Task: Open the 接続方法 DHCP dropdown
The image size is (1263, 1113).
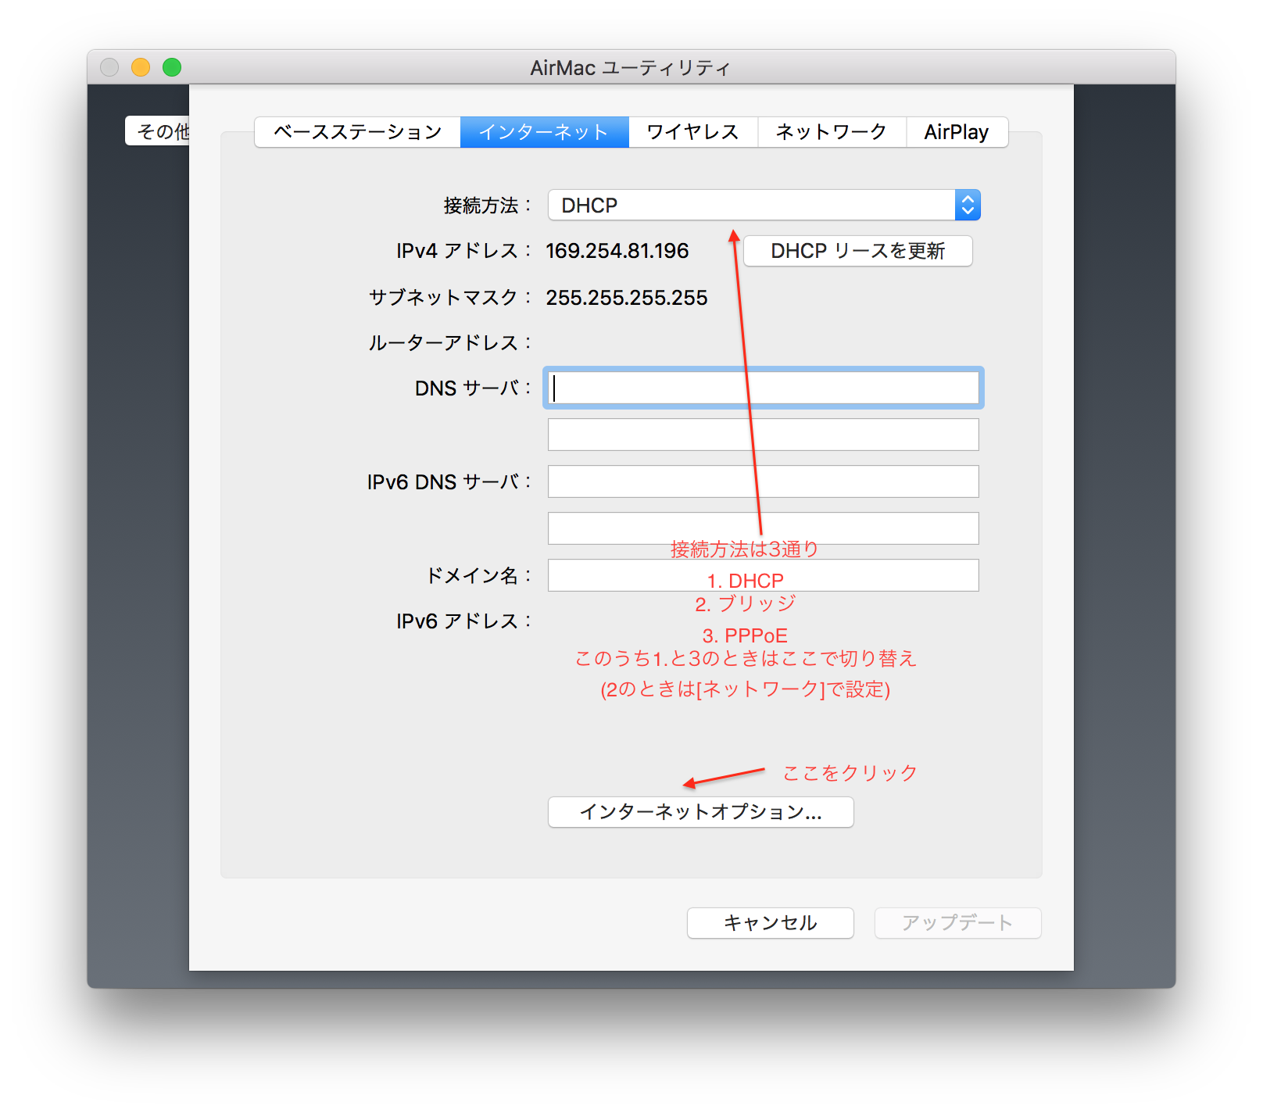Action: (x=764, y=206)
